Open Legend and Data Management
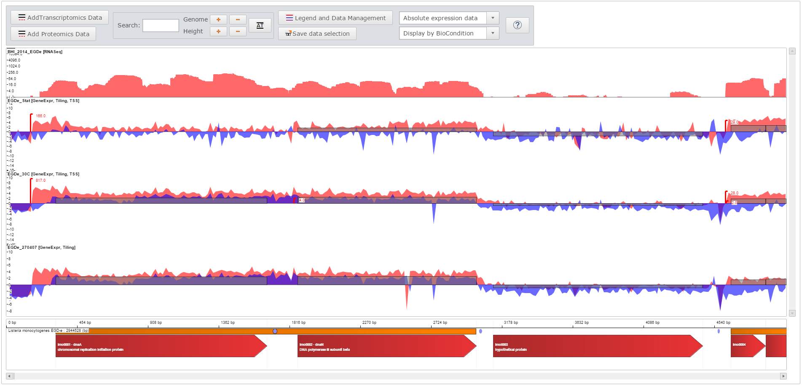Viewport: 802px width, 385px height. click(x=335, y=18)
